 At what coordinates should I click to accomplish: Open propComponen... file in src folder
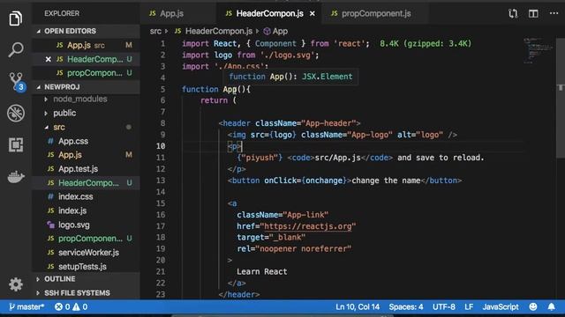pos(86,239)
